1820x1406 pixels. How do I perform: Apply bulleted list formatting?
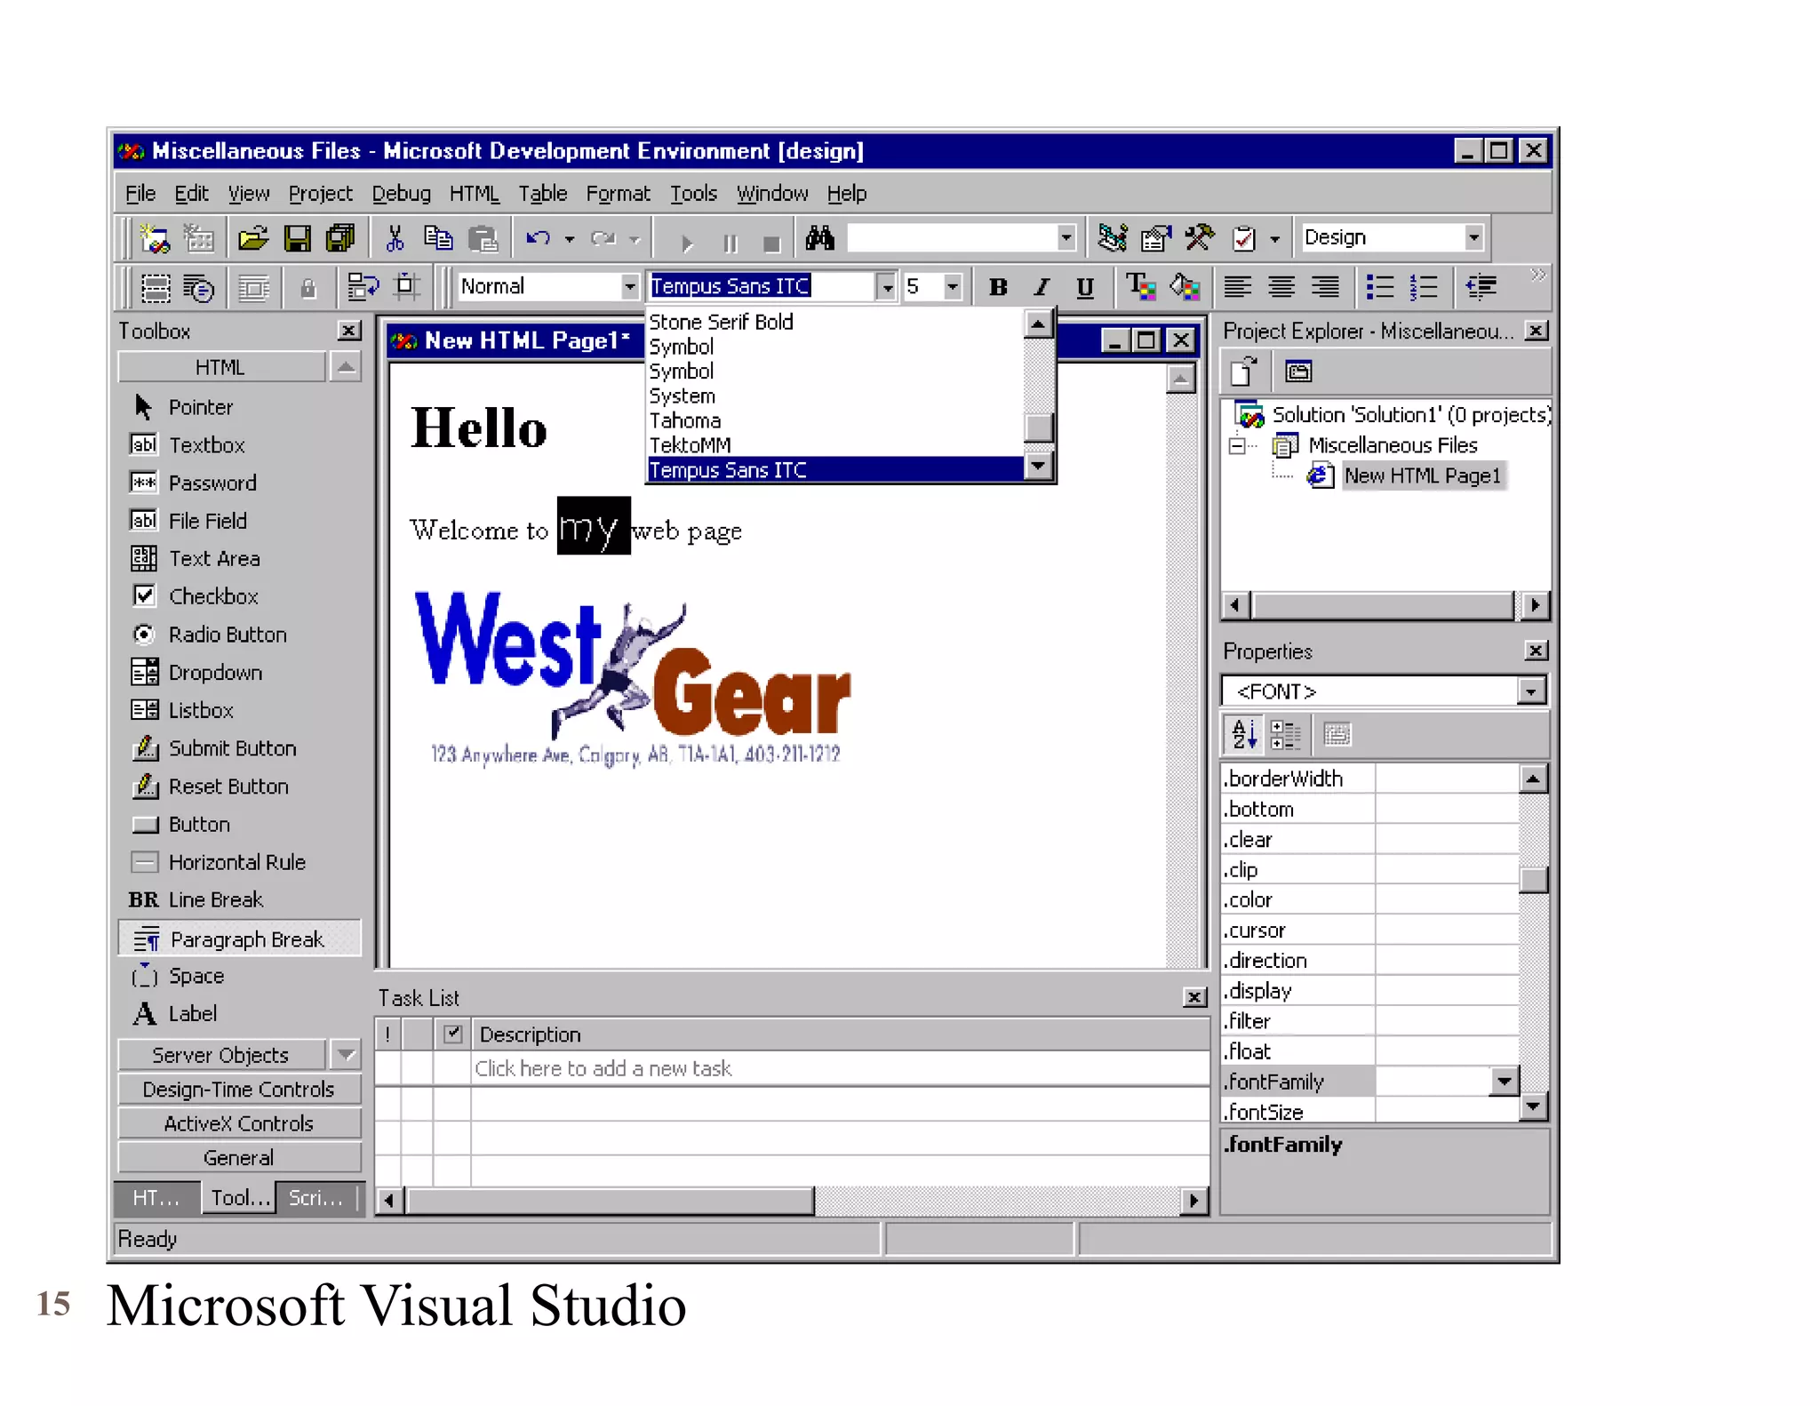click(1379, 287)
